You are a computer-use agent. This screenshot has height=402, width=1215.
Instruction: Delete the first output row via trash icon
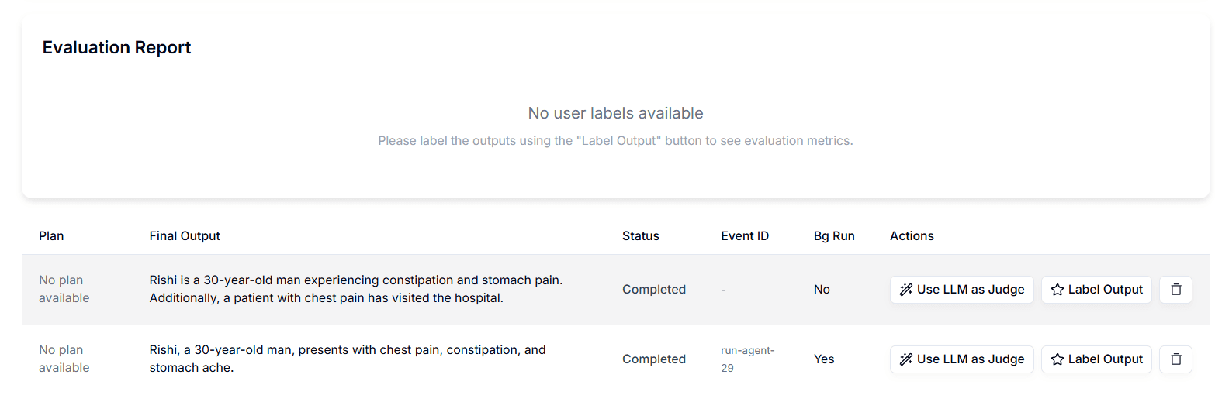point(1175,290)
